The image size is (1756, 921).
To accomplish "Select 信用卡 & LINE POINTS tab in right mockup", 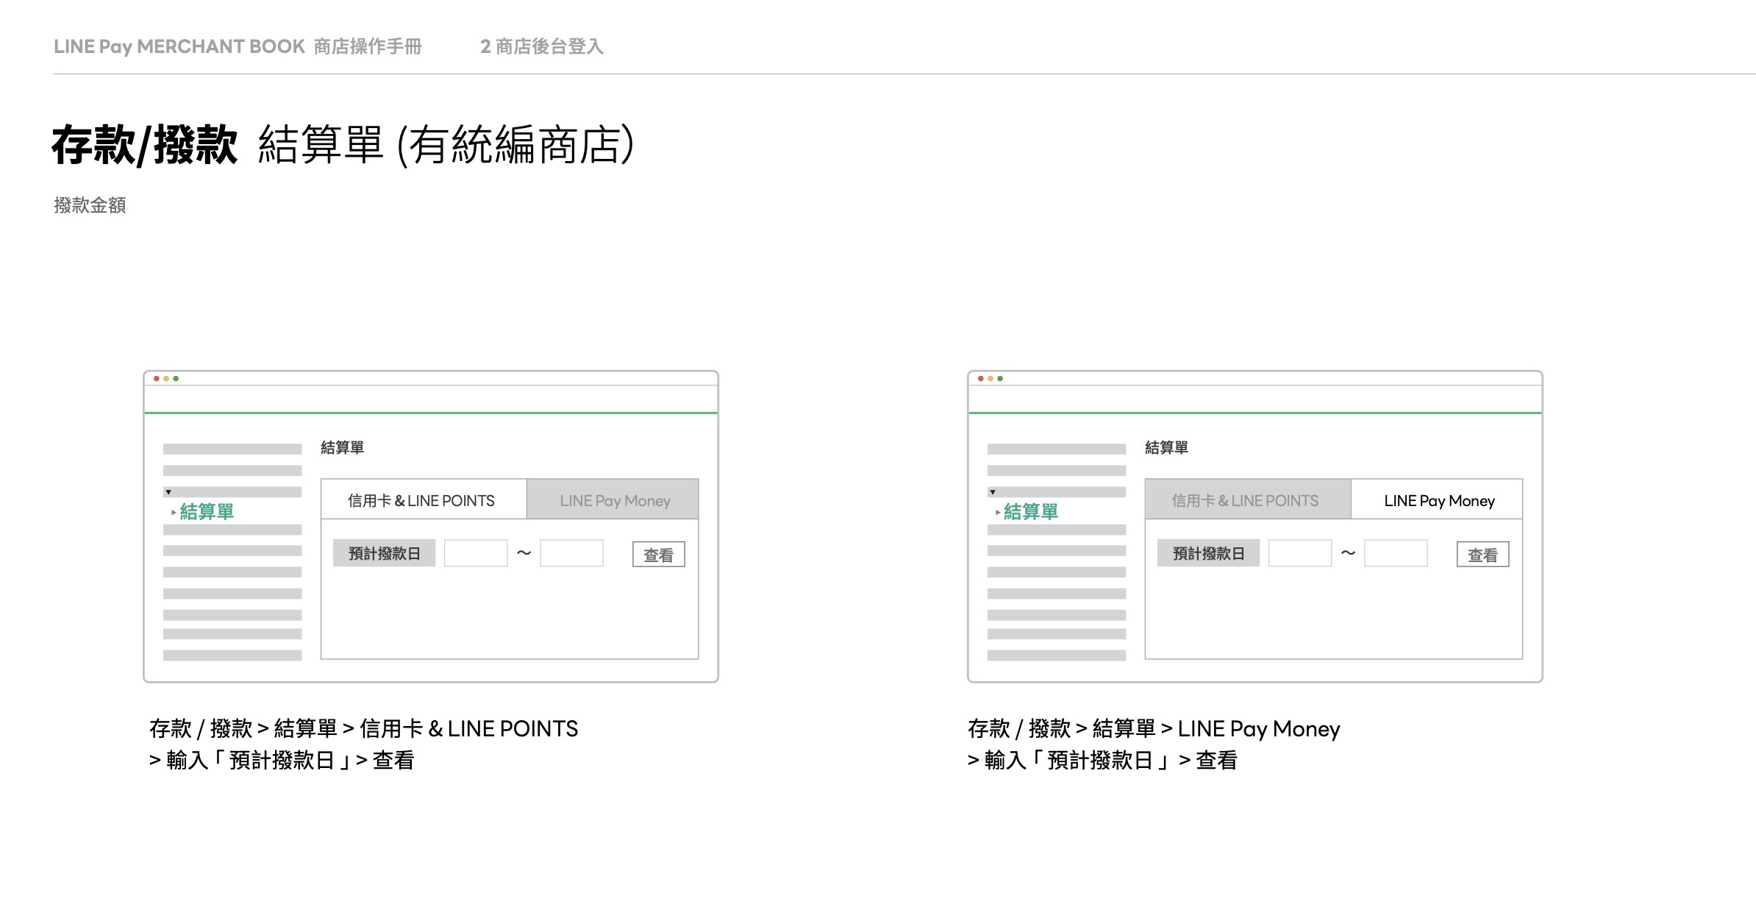I will click(x=1248, y=500).
